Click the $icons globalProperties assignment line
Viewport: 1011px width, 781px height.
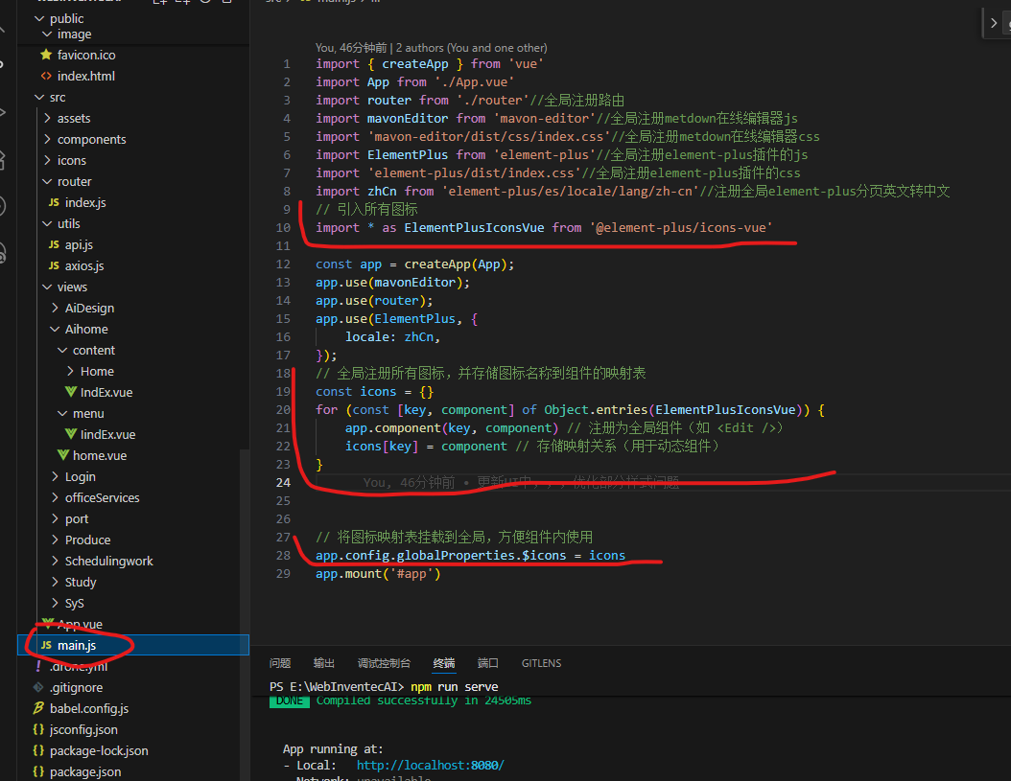470,556
